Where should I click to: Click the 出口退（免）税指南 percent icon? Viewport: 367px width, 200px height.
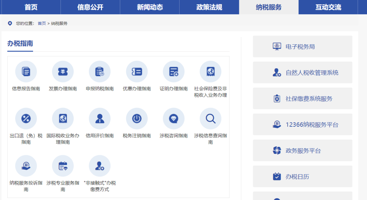26,119
